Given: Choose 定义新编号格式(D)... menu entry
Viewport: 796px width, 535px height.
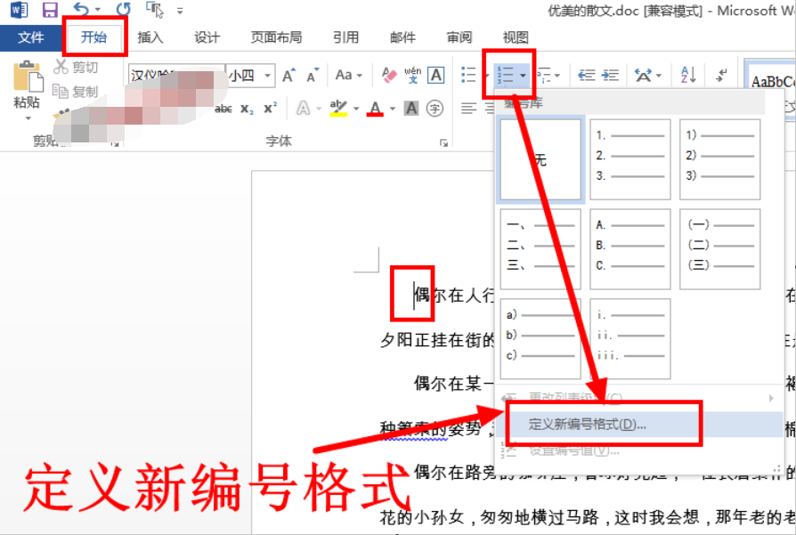Looking at the screenshot, I should click(588, 424).
